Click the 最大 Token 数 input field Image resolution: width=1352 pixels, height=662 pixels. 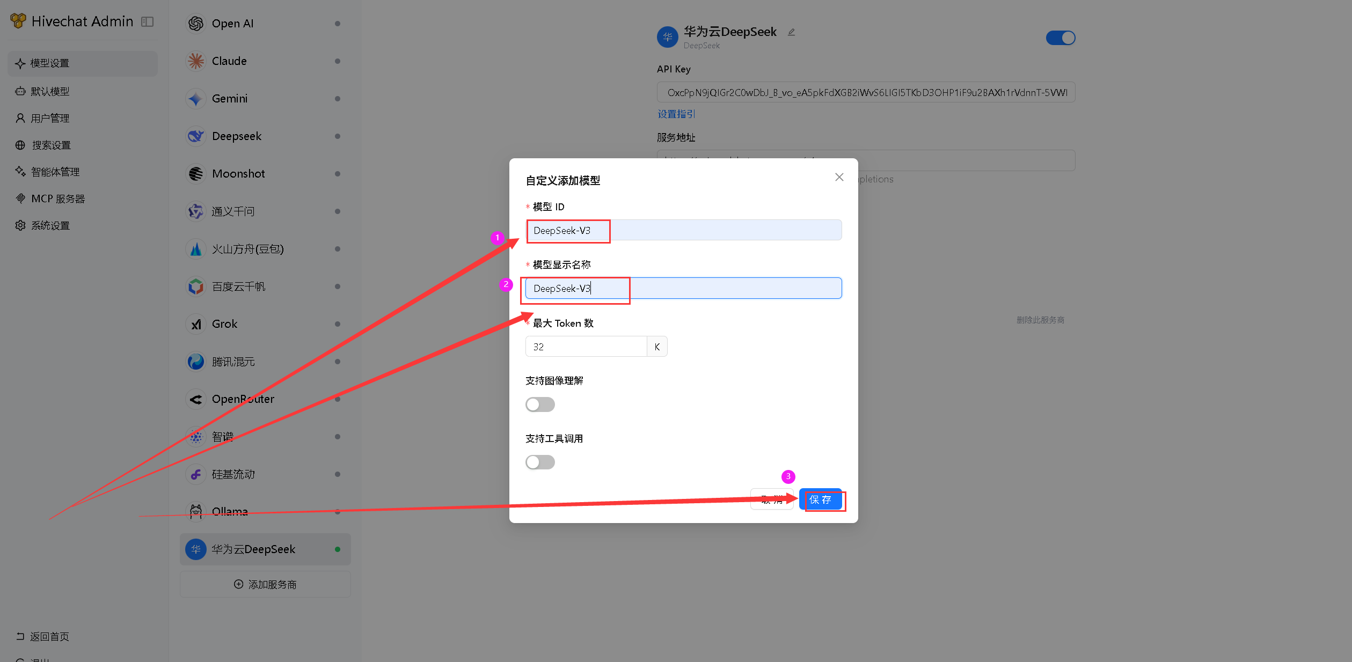pos(586,347)
